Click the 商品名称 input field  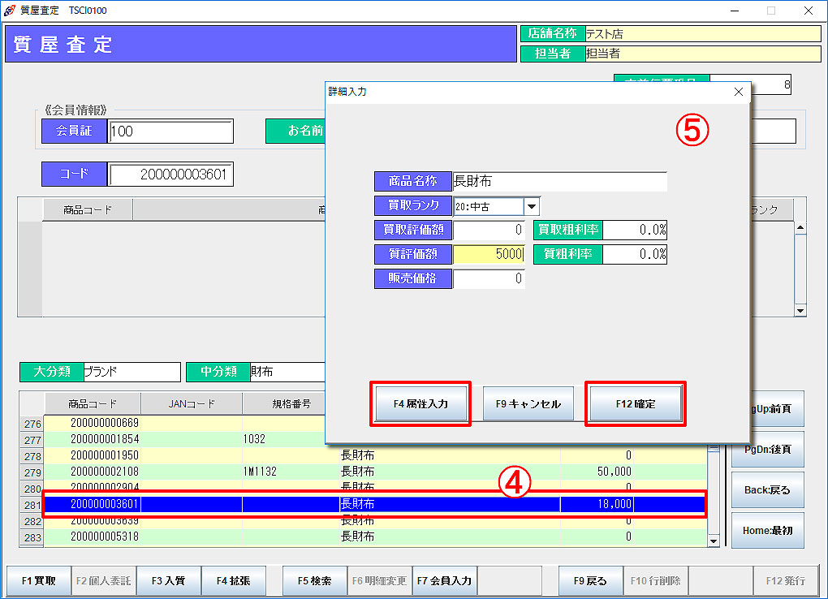pos(558,182)
